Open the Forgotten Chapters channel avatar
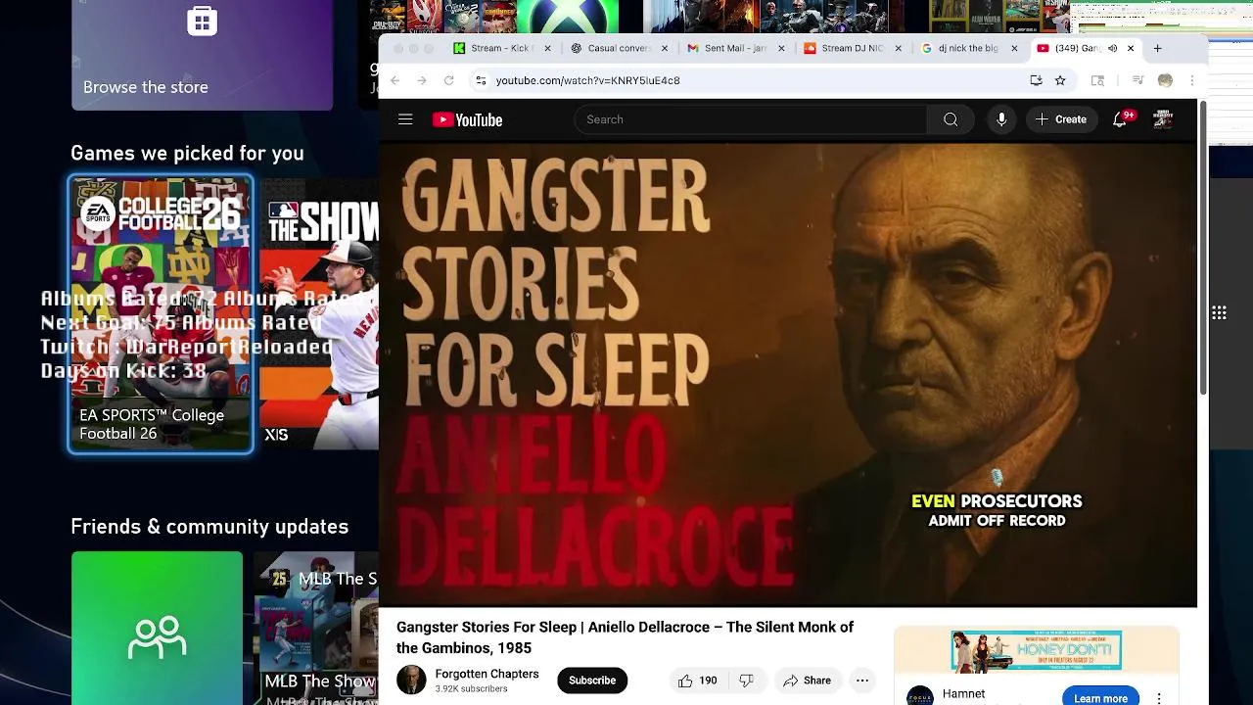 click(411, 681)
